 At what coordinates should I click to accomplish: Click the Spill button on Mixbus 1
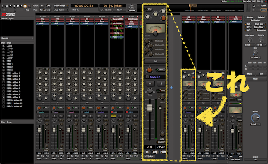click(x=155, y=62)
